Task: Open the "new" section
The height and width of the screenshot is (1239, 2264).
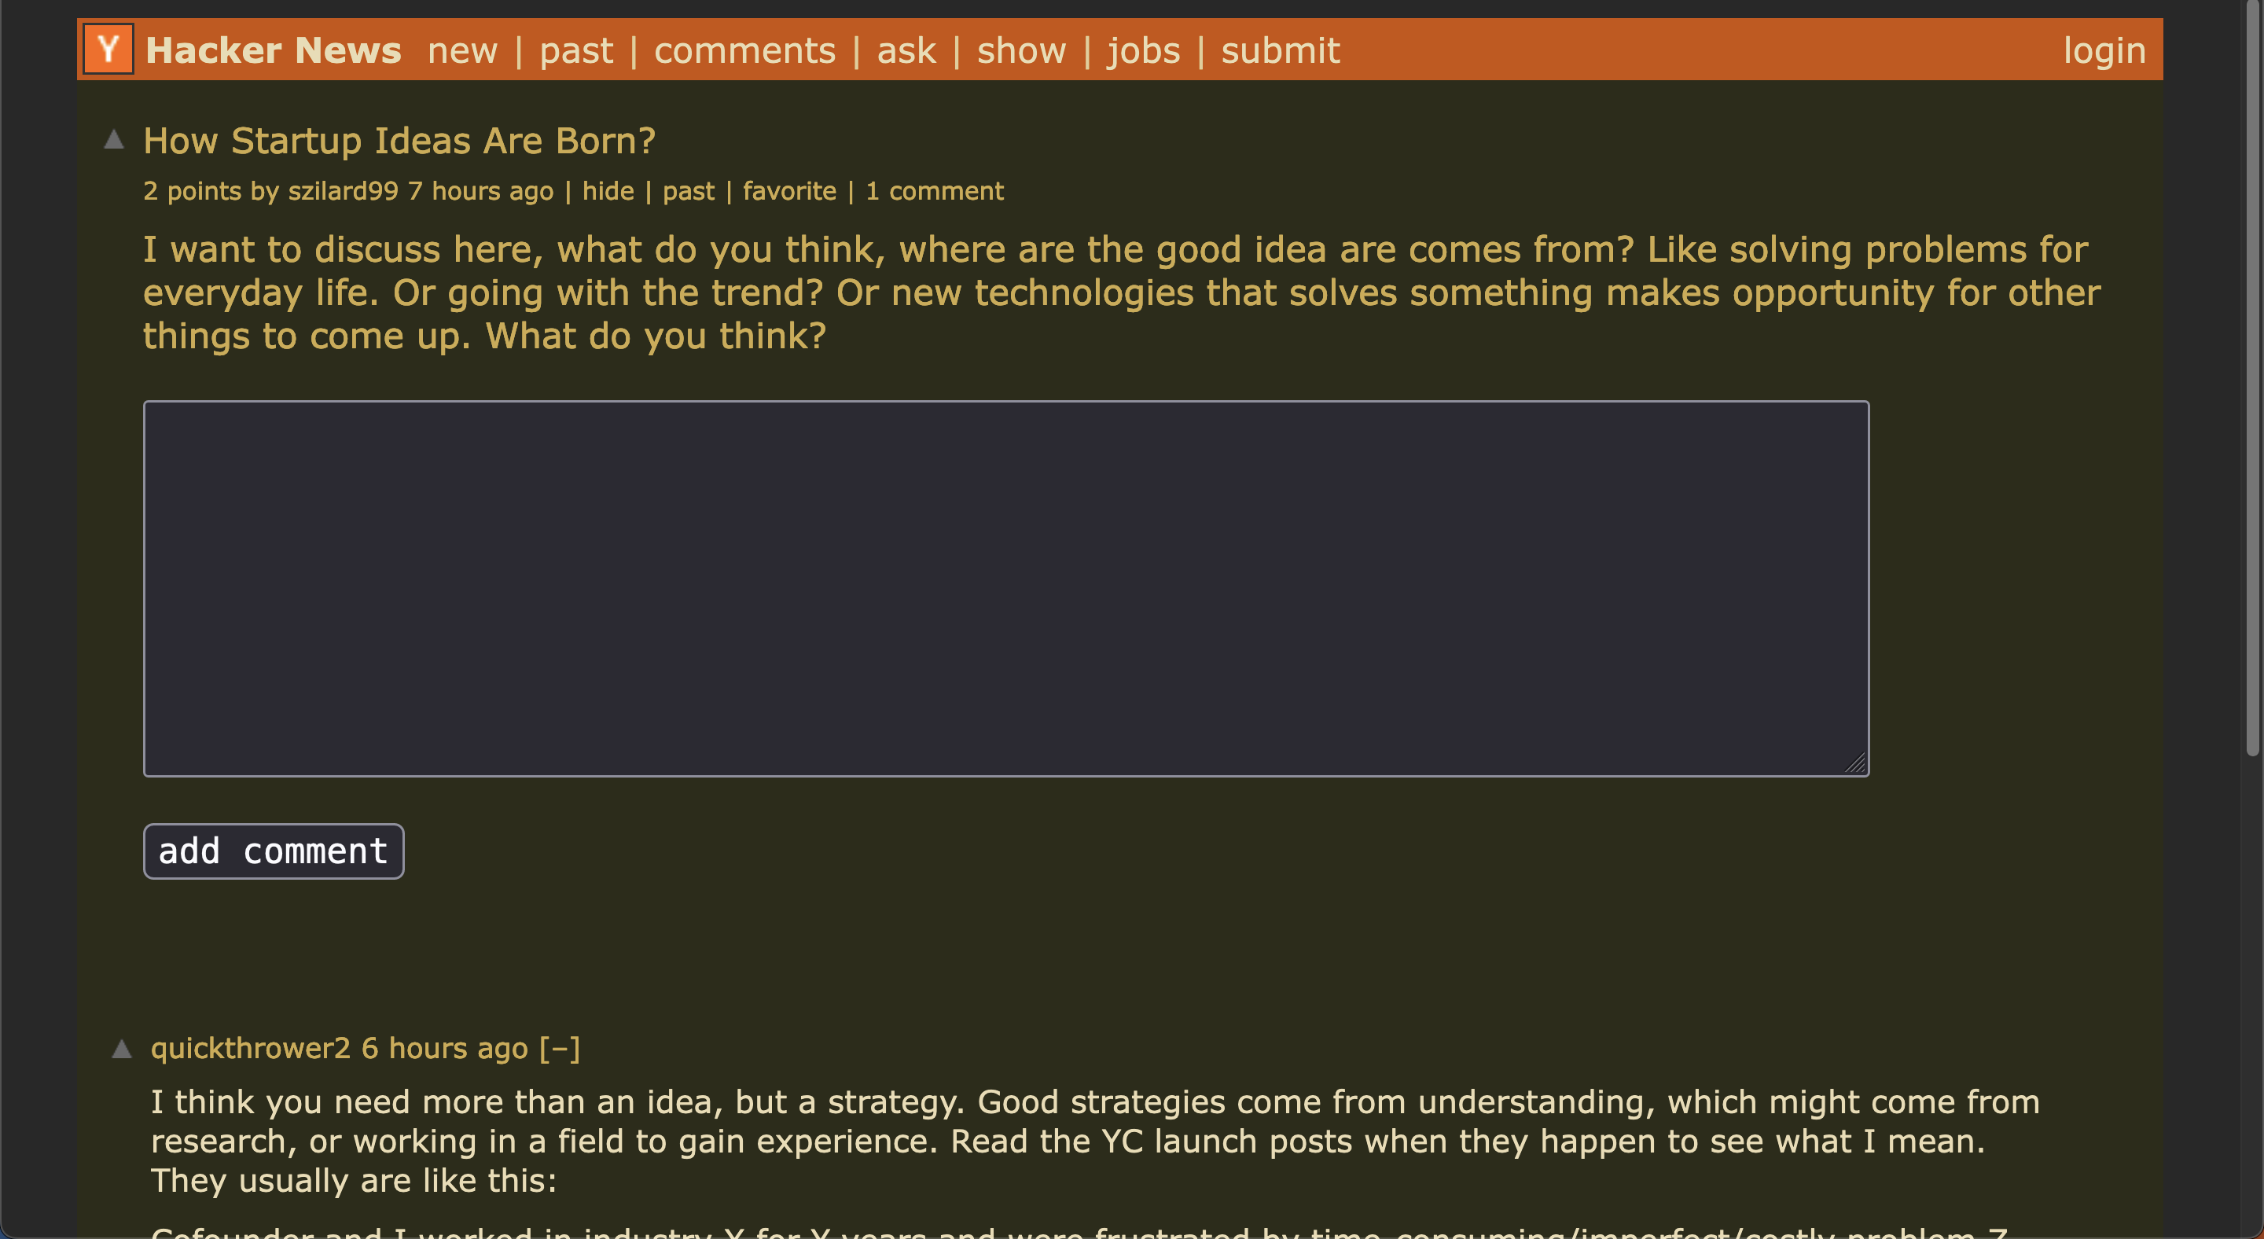Action: coord(463,50)
